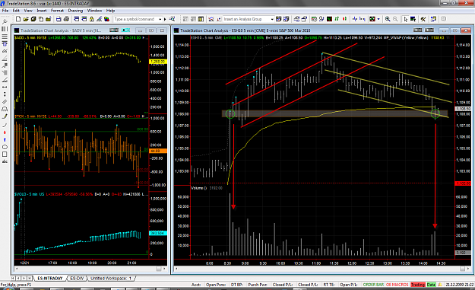Click the first workspace tab navigation arrow
Viewport: 475px width, 290px height.
(13, 278)
